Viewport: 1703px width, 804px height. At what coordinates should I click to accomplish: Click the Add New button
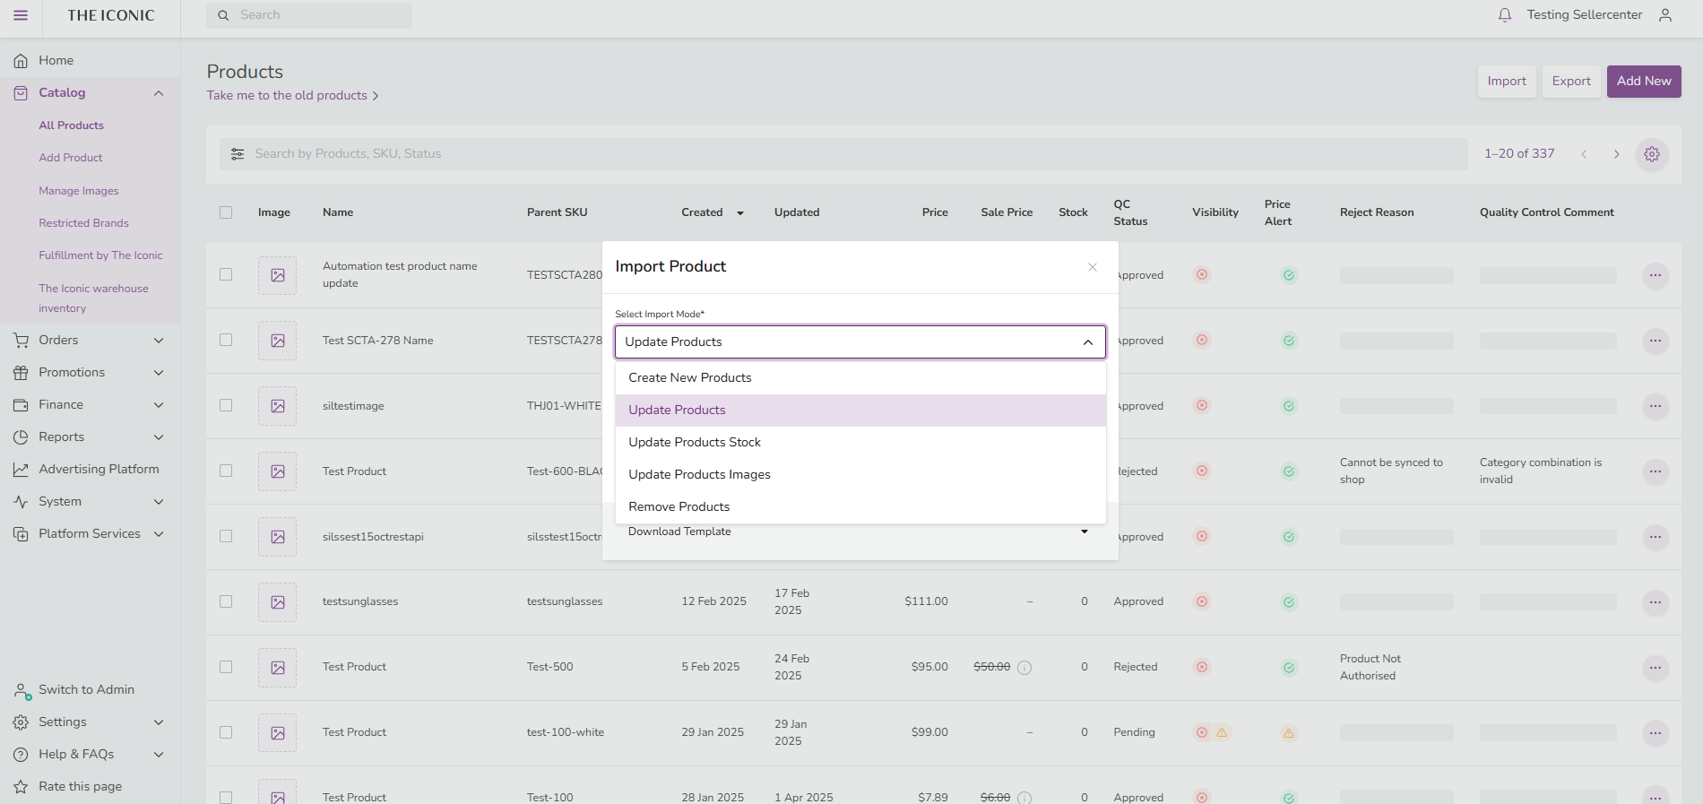click(1644, 82)
